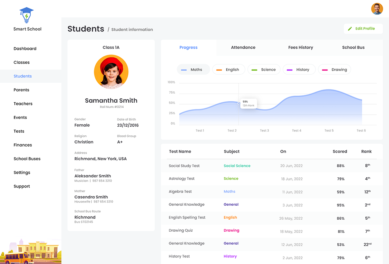This screenshot has width=389, height=264.
Task: Open the Fees History tab
Action: [x=300, y=47]
